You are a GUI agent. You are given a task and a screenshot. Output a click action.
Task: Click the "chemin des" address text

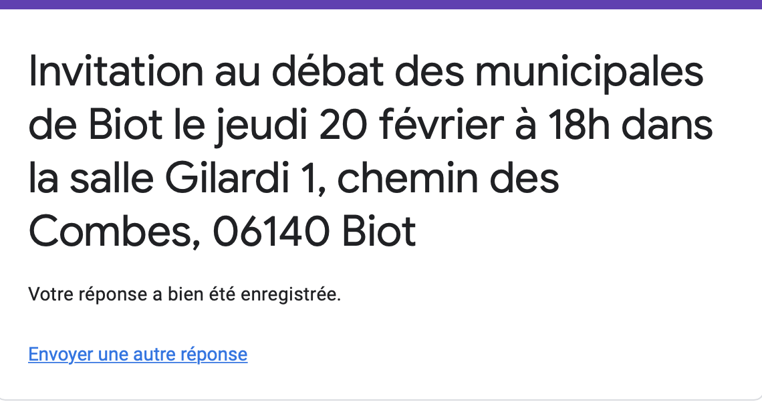pos(448,178)
